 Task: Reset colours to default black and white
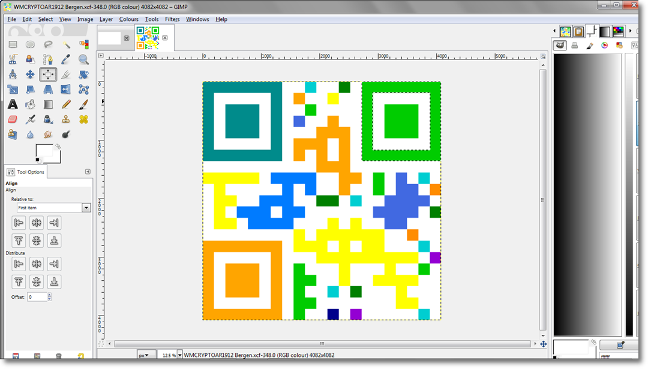click(x=38, y=160)
